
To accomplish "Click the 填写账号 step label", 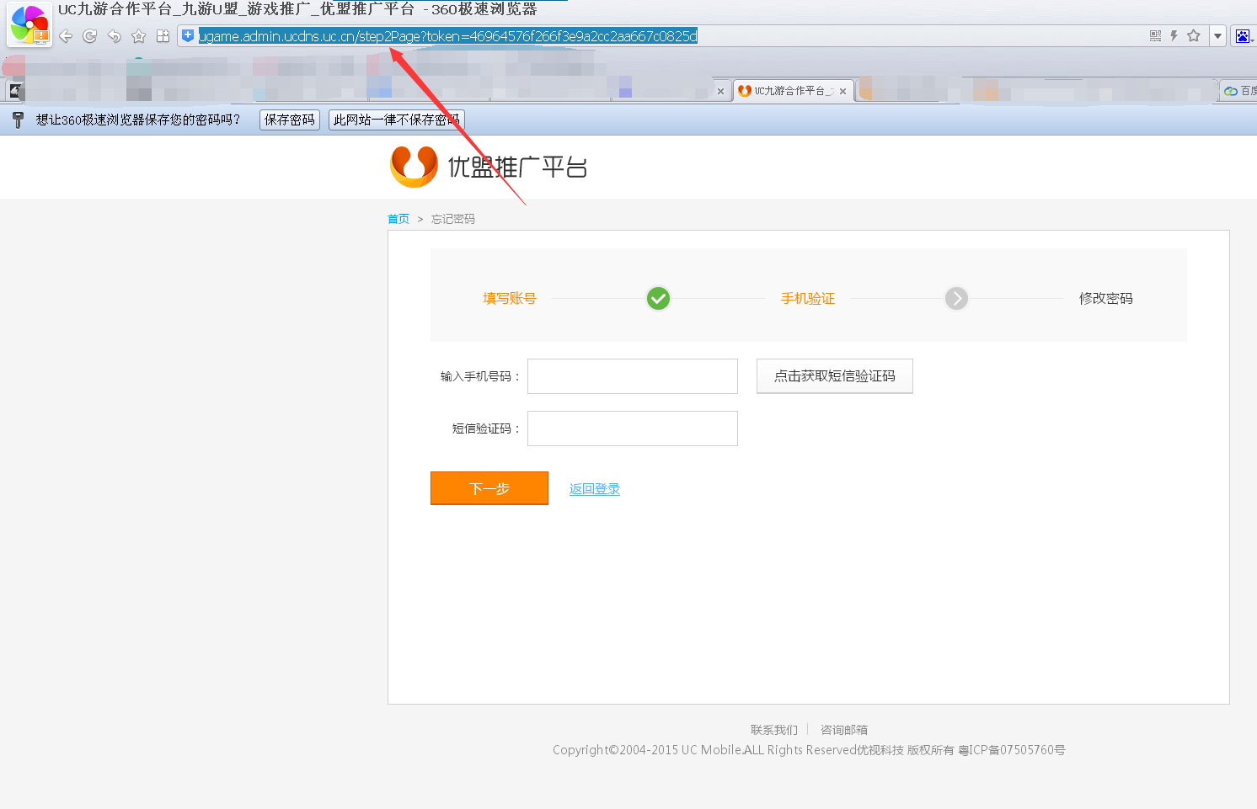I will [x=510, y=298].
